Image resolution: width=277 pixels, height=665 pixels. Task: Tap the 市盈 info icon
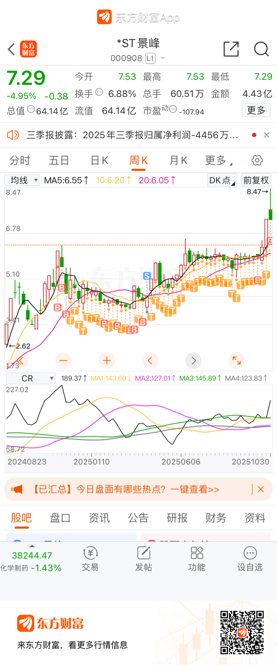click(173, 109)
